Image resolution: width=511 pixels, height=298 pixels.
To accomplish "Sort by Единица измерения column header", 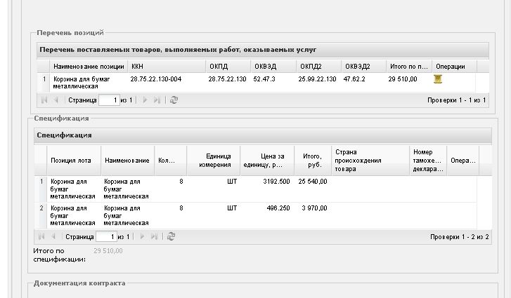I will (214, 161).
